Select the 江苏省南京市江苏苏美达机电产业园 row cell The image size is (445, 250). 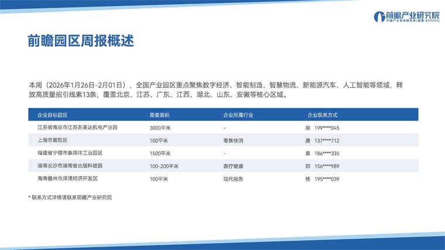click(77, 128)
